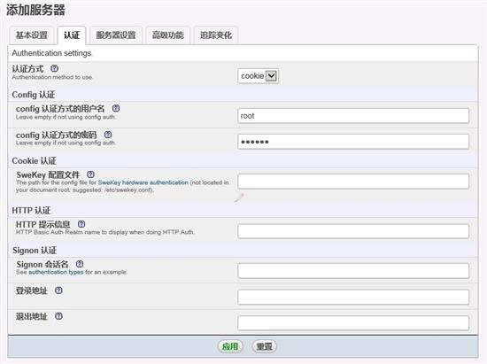Click the 重置 reset button
The image size is (487, 364).
(264, 346)
